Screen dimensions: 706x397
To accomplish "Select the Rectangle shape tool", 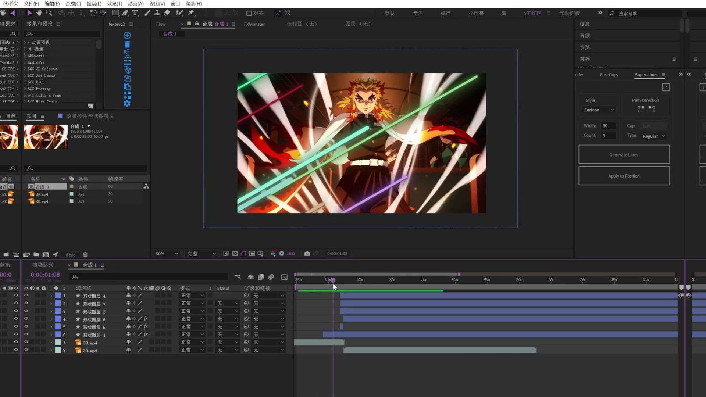I will [115, 13].
